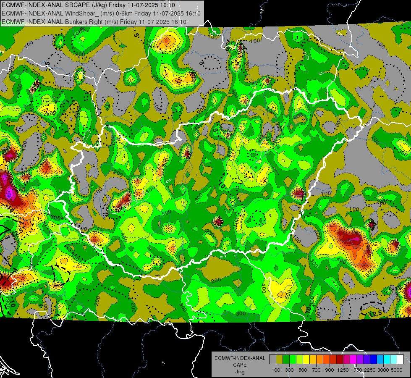Image resolution: width=411 pixels, height=378 pixels.
Task: Select the olive legend swatch after 100
Action: tap(280, 359)
